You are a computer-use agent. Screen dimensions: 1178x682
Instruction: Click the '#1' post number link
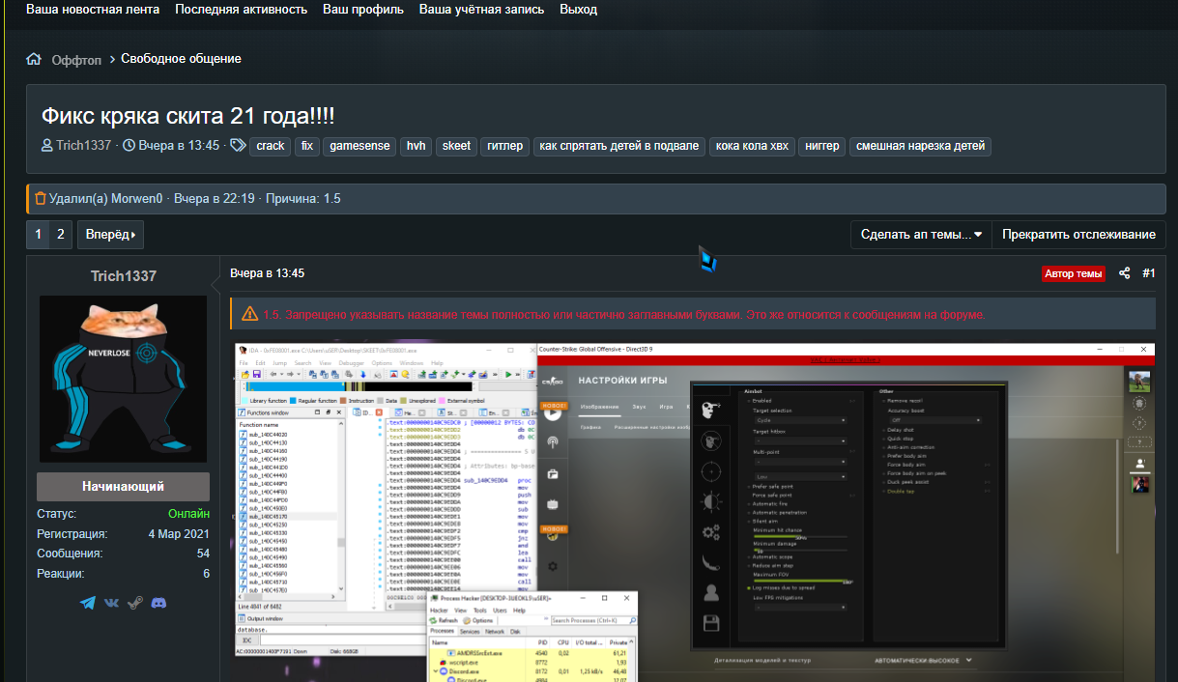1148,273
